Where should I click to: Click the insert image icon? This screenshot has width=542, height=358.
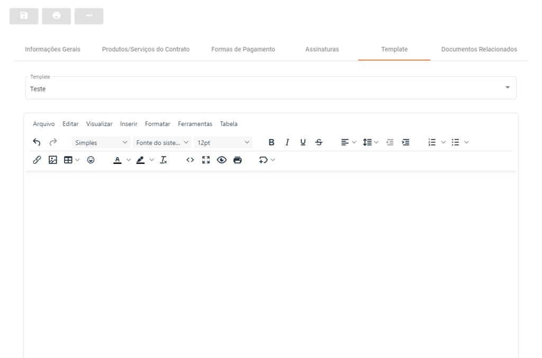tap(53, 160)
